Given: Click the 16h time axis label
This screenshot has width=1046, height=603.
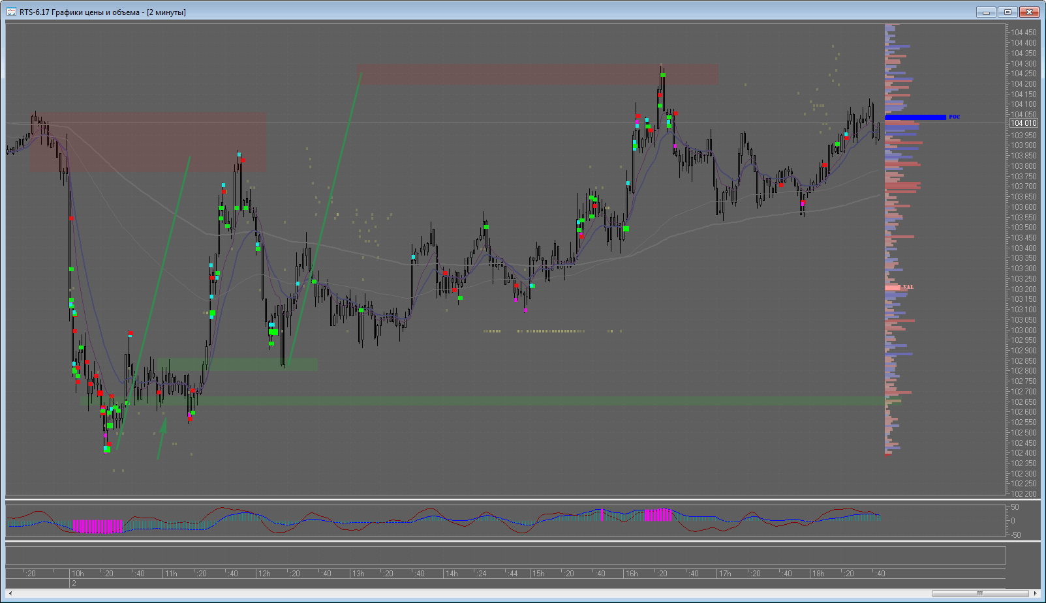Looking at the screenshot, I should (x=632, y=574).
